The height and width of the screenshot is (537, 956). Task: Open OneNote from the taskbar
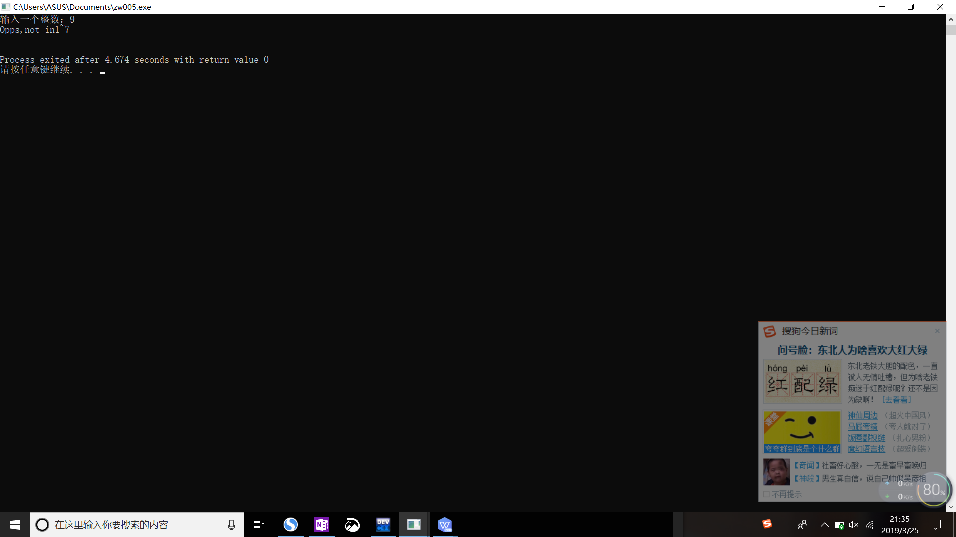[322, 525]
